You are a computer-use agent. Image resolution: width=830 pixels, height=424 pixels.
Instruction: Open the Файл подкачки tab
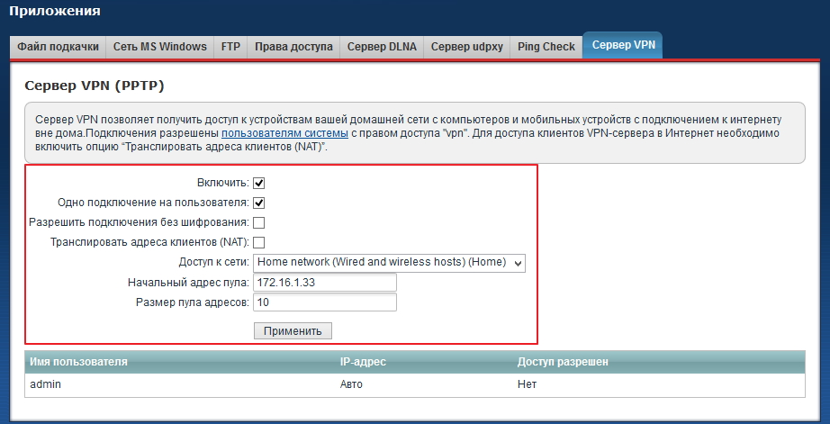click(x=57, y=47)
